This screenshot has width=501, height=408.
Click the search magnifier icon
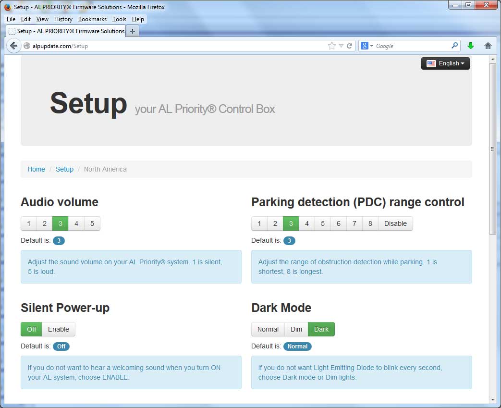pos(454,46)
